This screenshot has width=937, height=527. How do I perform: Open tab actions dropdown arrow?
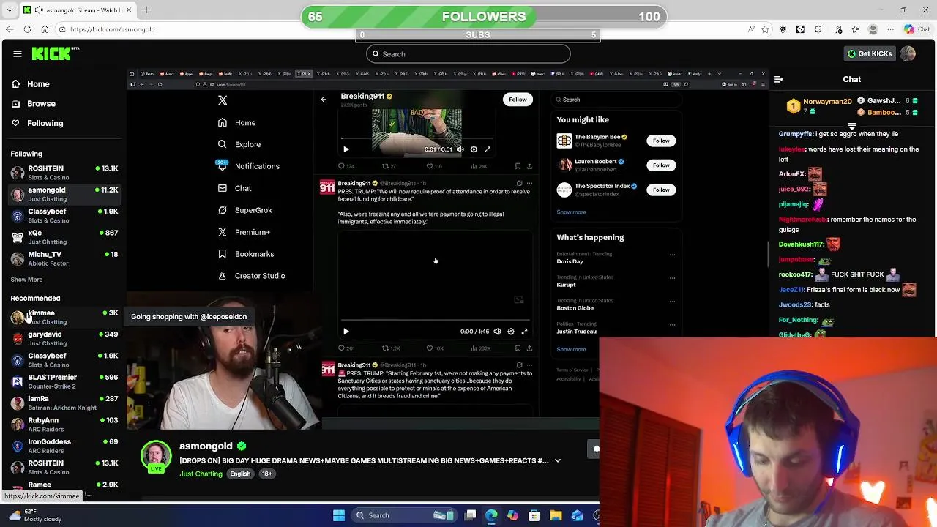8,10
